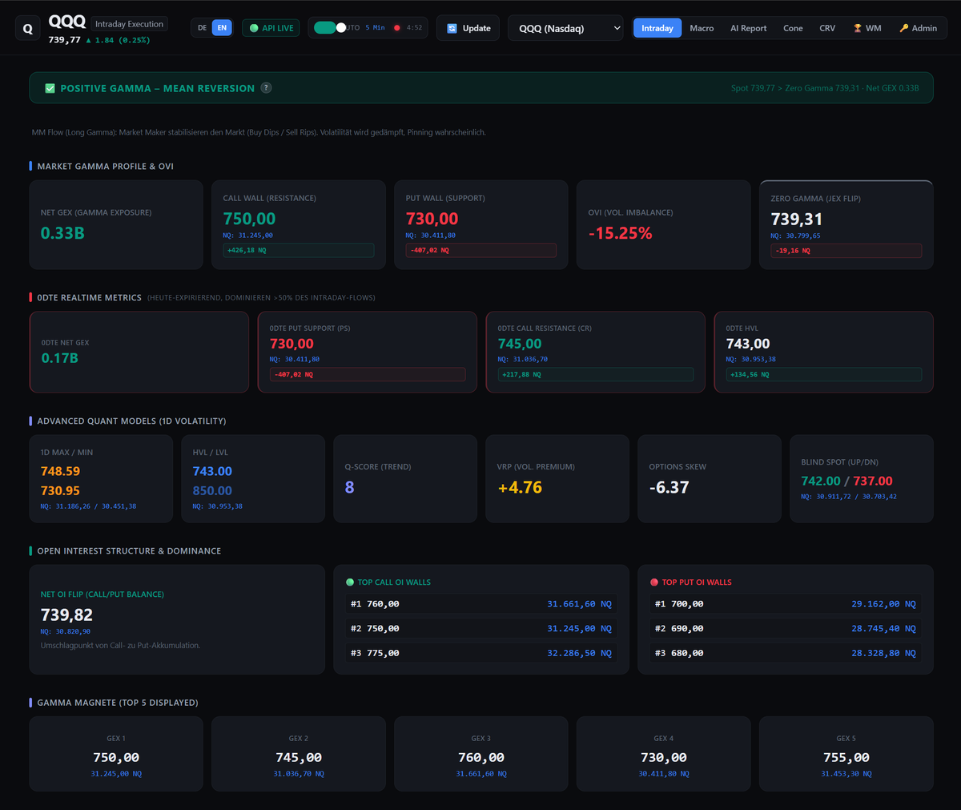Open the Admin tab

pos(918,28)
